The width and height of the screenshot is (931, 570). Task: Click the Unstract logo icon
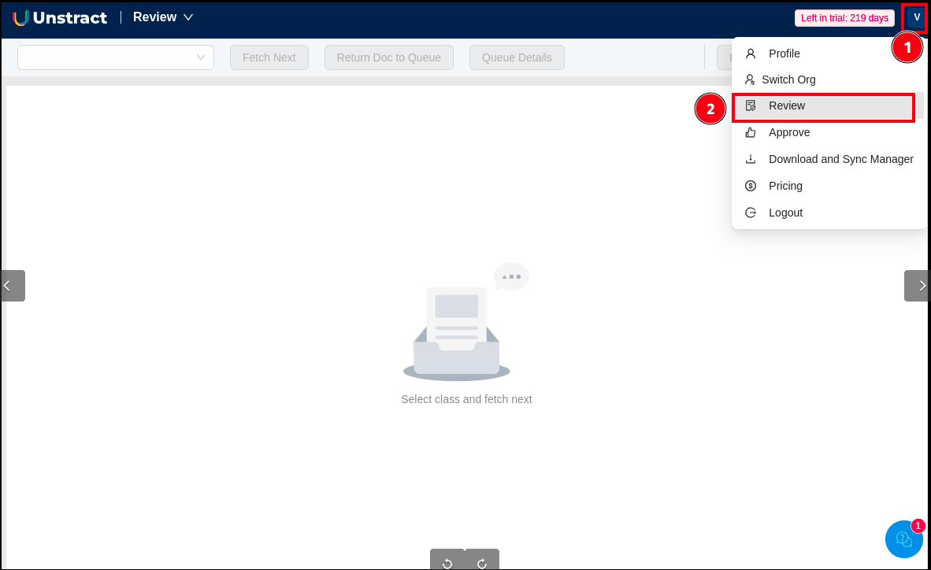tap(21, 17)
